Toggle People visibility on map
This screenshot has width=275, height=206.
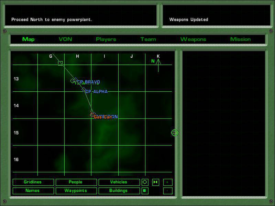point(76,182)
